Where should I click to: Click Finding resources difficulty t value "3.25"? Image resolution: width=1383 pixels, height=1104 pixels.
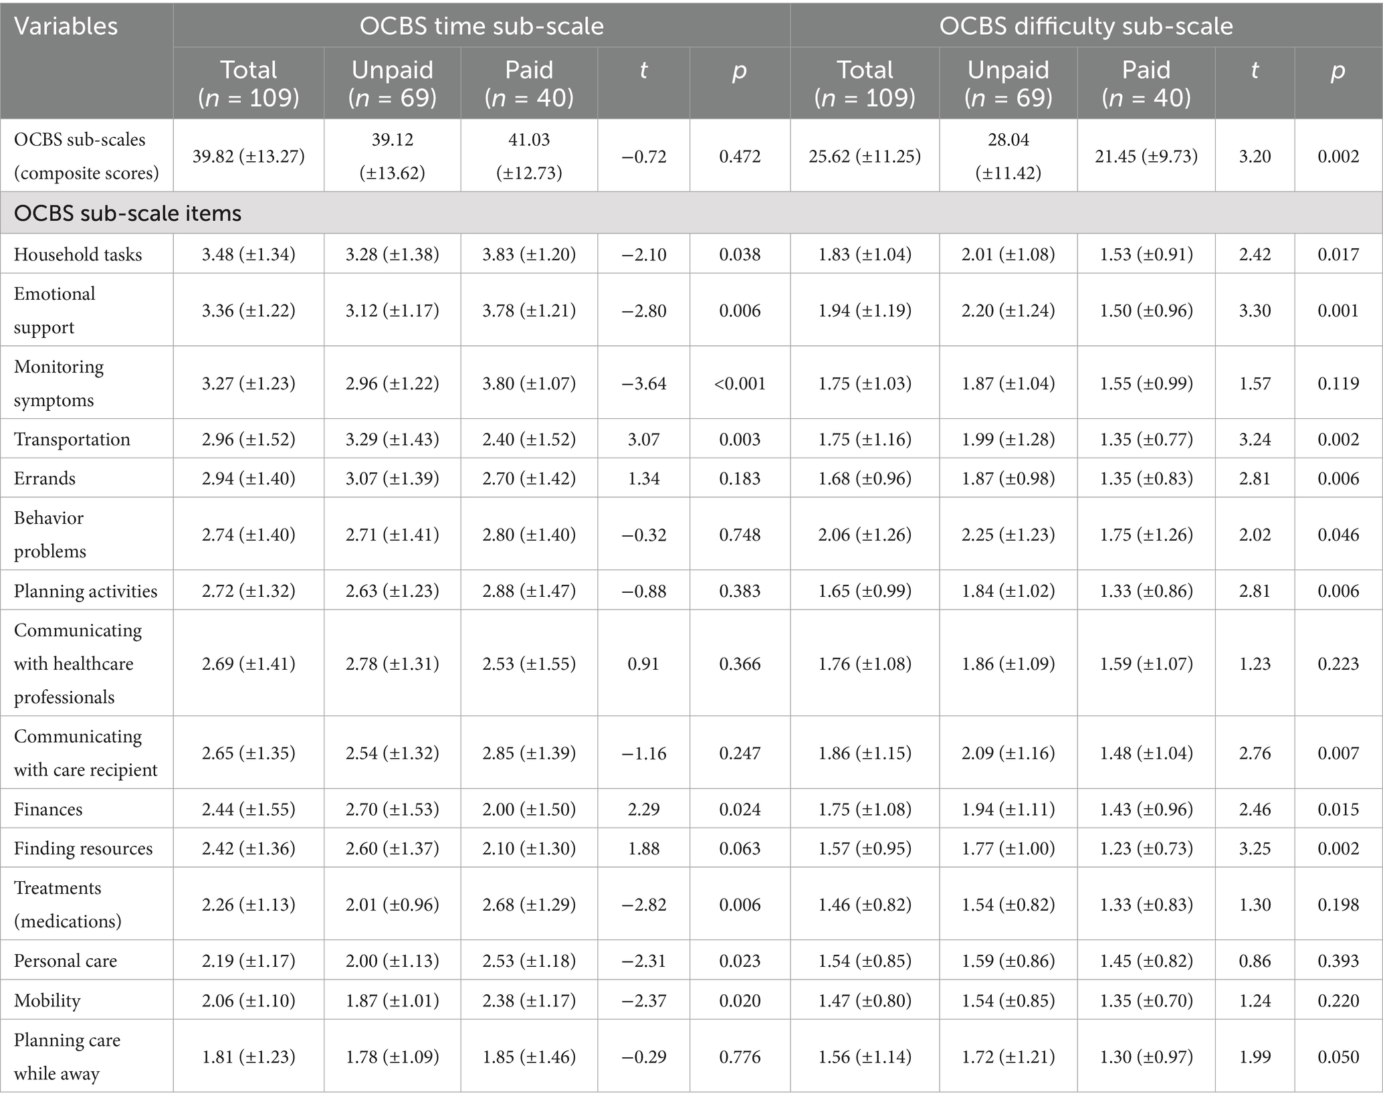(x=1255, y=848)
